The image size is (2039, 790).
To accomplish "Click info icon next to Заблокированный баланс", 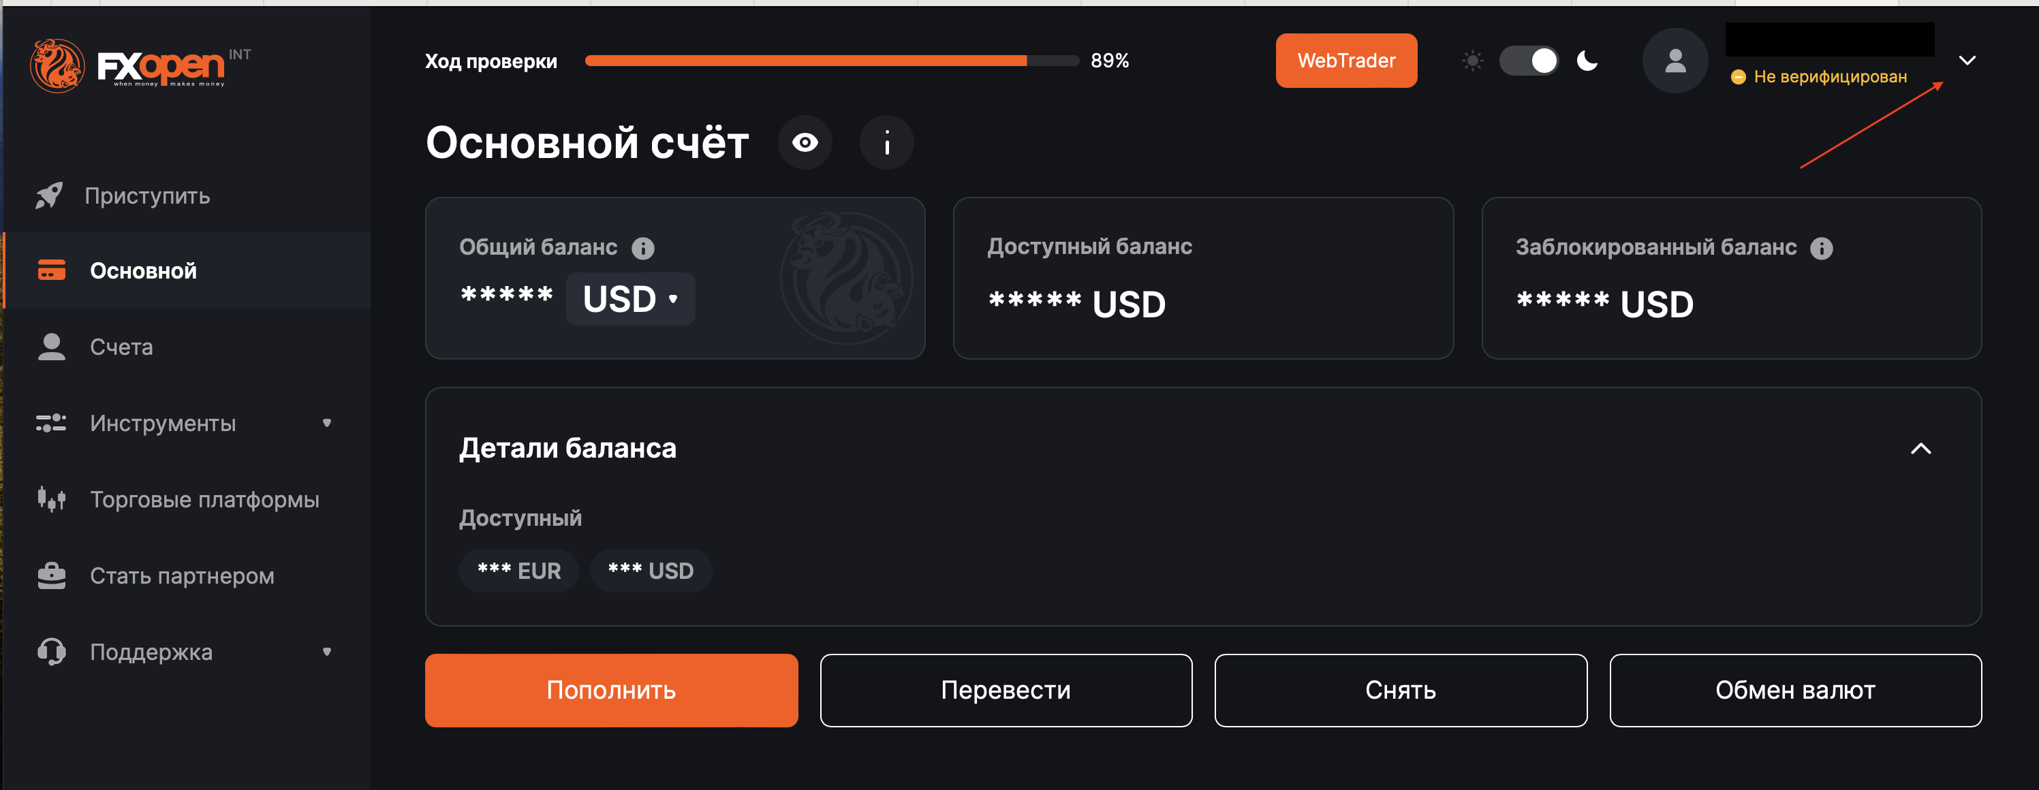I will pos(1821,249).
